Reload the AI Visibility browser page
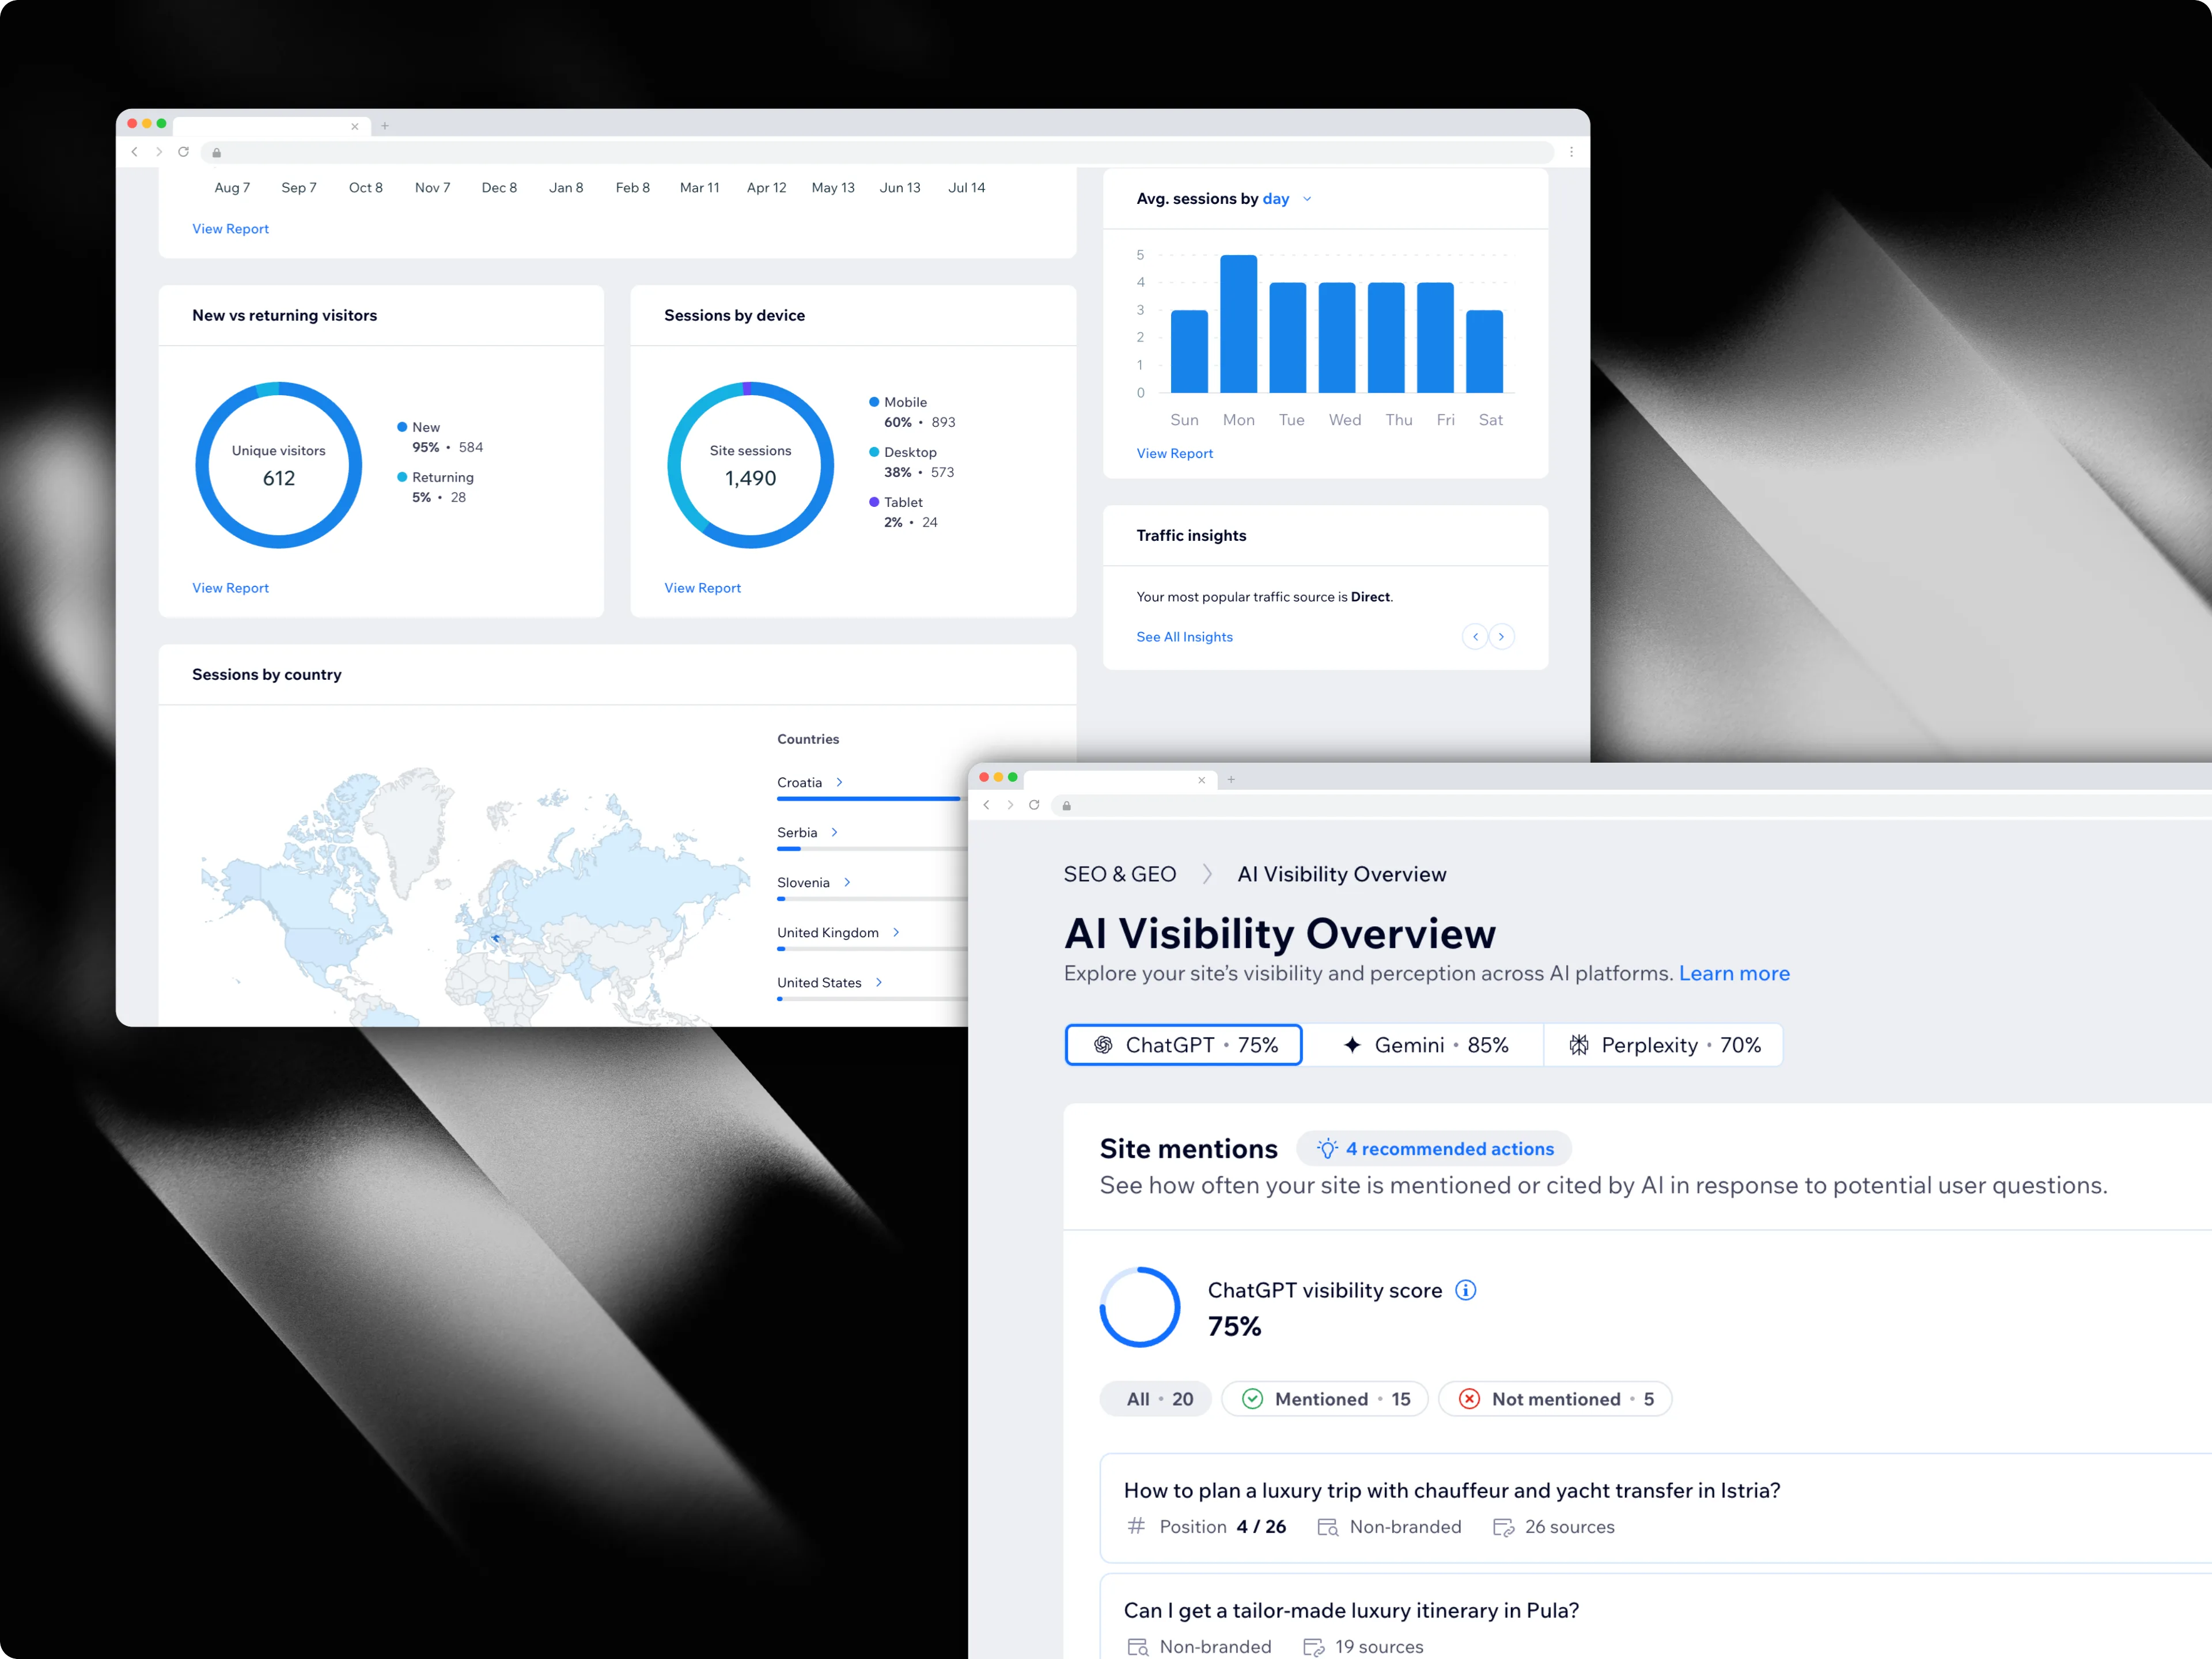The image size is (2212, 1659). click(1035, 805)
